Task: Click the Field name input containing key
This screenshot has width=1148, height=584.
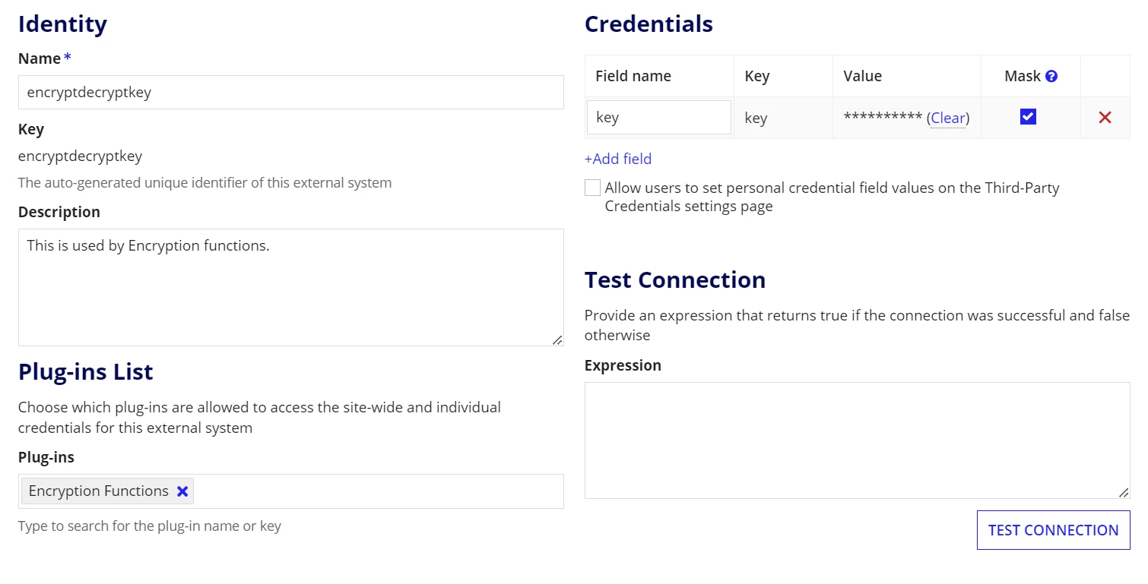Action: tap(659, 118)
